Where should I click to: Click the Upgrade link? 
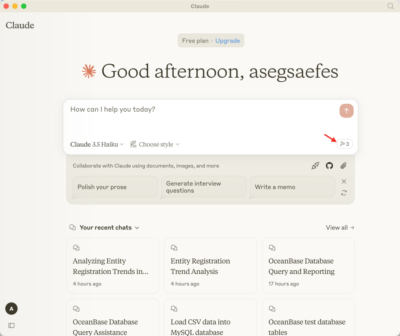(227, 41)
